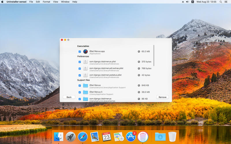Click the Support files section header
Viewport: 231px width, 144px height.
[83, 80]
